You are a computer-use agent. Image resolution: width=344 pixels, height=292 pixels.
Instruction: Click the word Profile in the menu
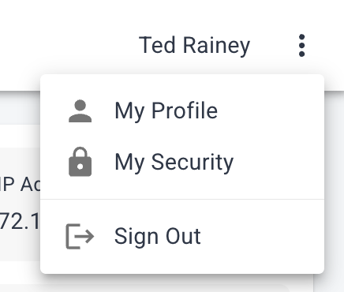185,110
